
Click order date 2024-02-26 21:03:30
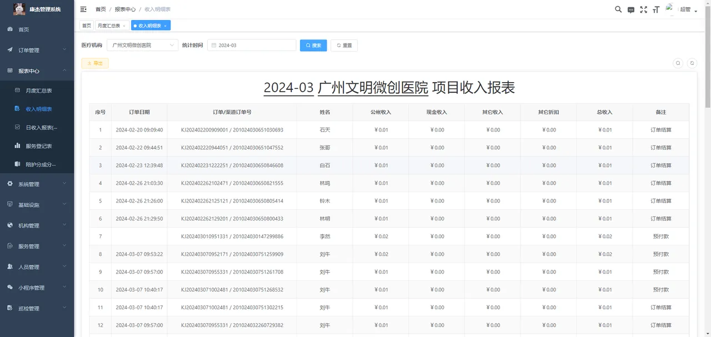click(x=139, y=183)
